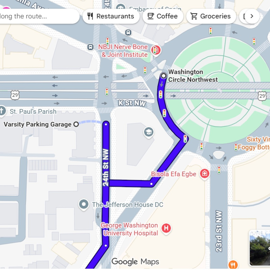The width and height of the screenshot is (270, 270).
Task: Click the Foggy Bottom label
Action: tap(254, 147)
